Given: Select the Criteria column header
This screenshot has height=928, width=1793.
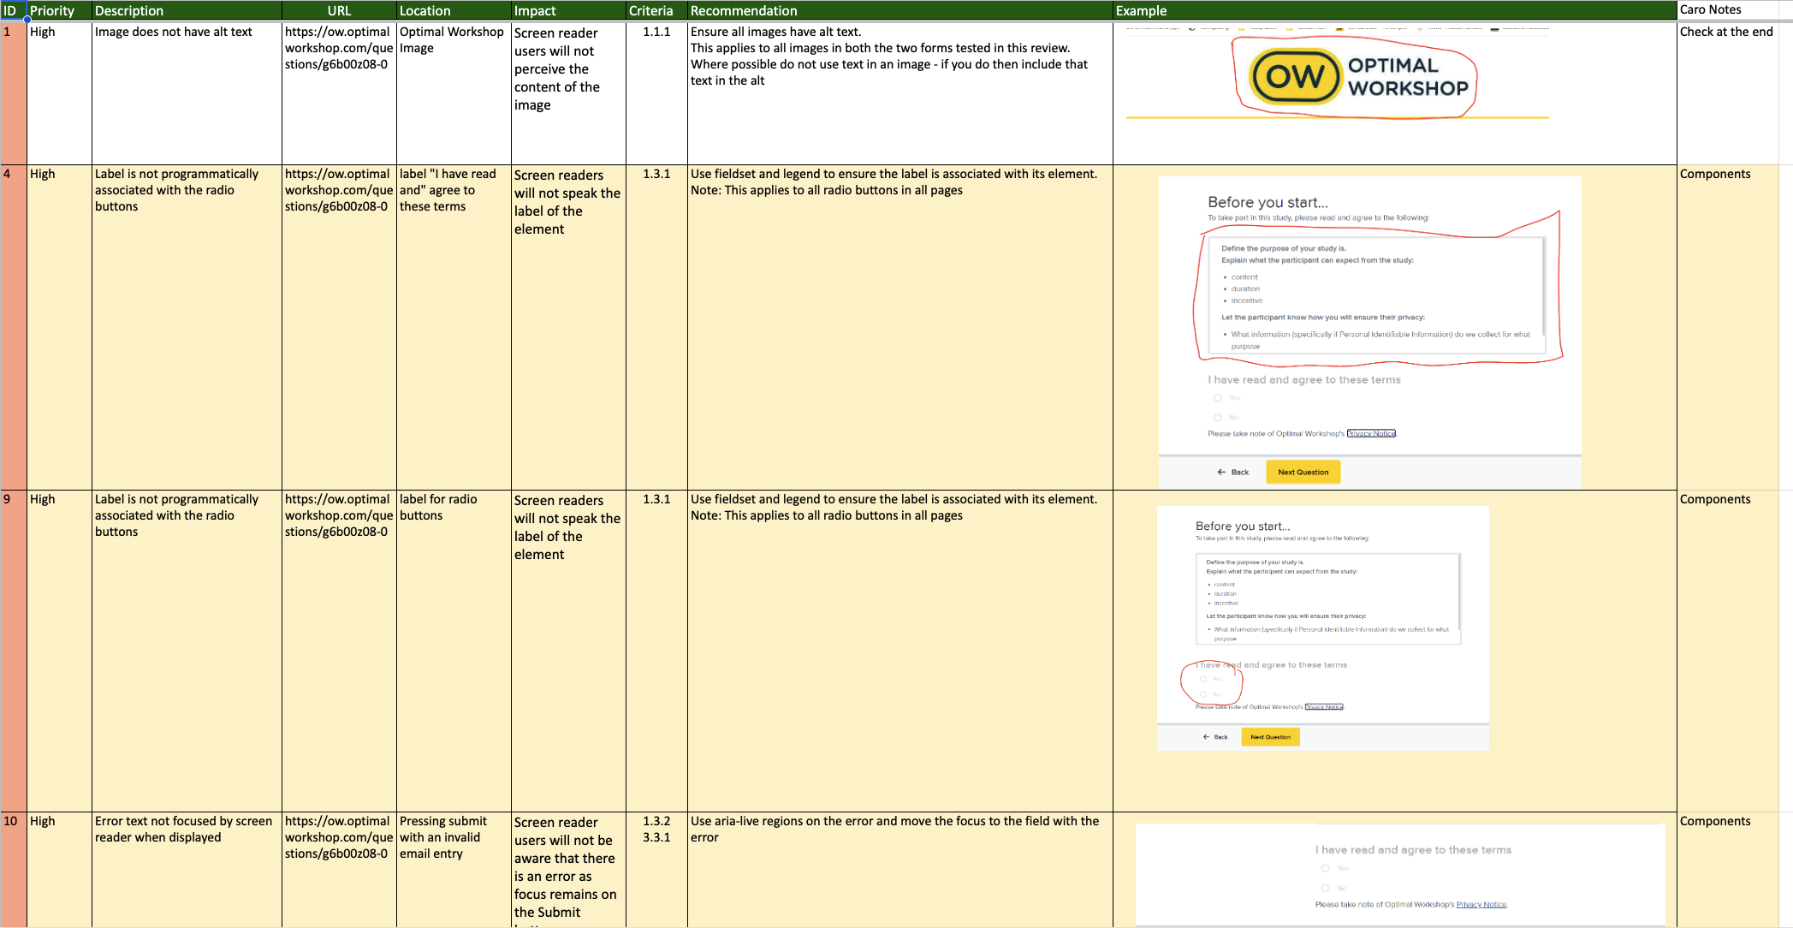Looking at the screenshot, I should pos(656,10).
